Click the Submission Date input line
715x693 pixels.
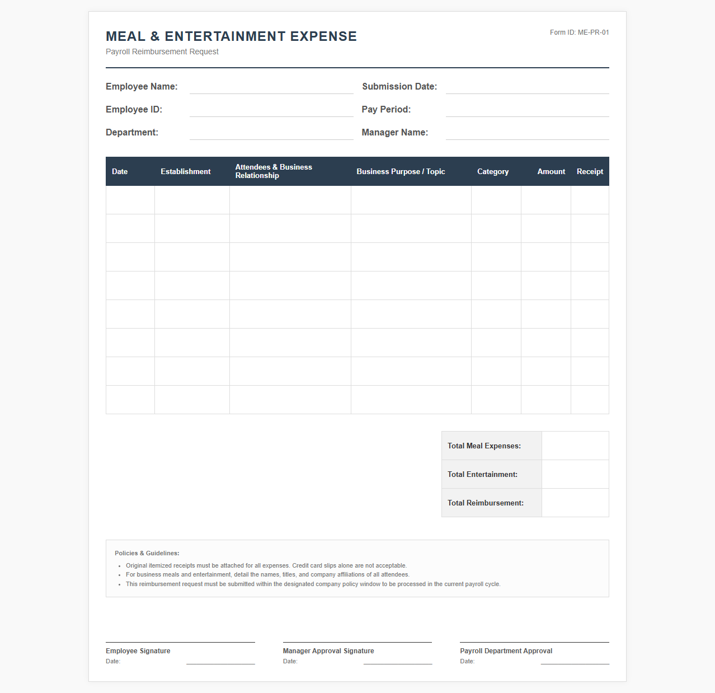528,87
